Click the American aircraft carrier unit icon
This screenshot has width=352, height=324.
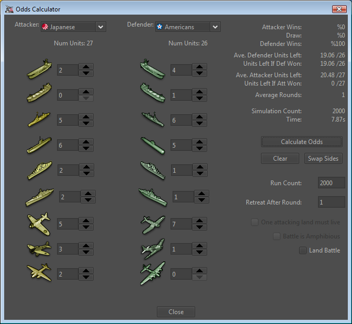click(153, 69)
